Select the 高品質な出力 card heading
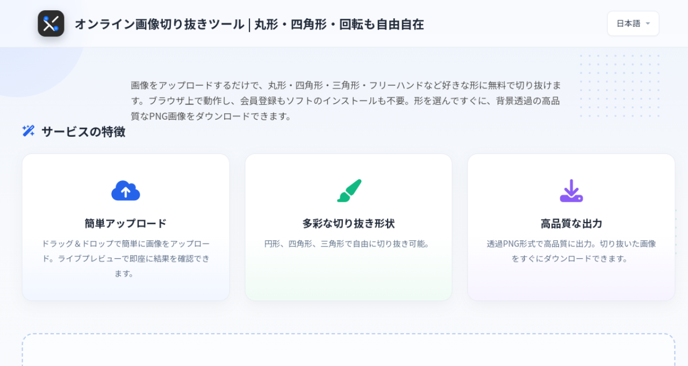The height and width of the screenshot is (366, 688). coord(571,223)
